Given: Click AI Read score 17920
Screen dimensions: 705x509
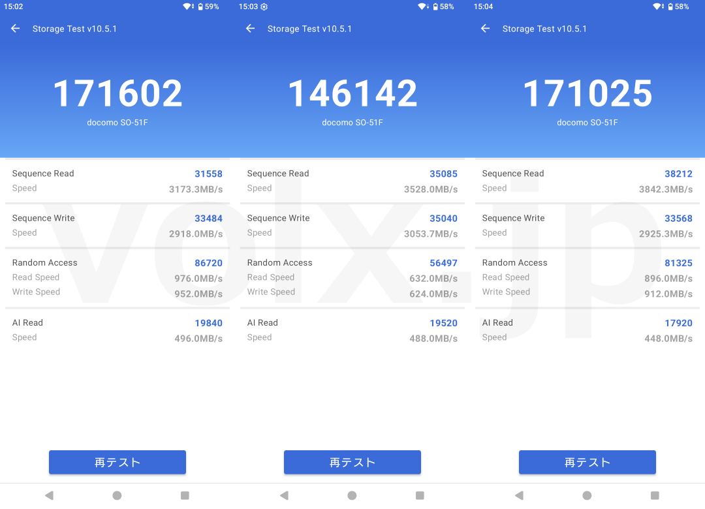Looking at the screenshot, I should [x=678, y=323].
